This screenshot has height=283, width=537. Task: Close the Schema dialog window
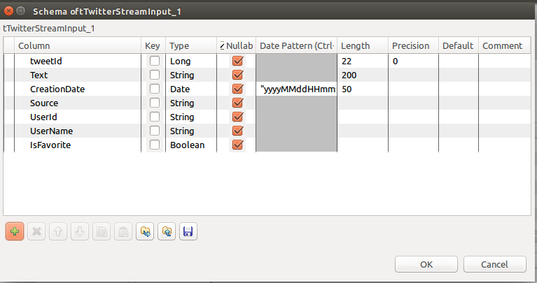(x=8, y=11)
